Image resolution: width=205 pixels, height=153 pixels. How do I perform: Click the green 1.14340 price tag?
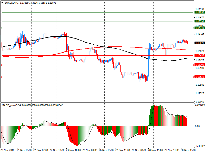pyautogui.click(x=199, y=28)
